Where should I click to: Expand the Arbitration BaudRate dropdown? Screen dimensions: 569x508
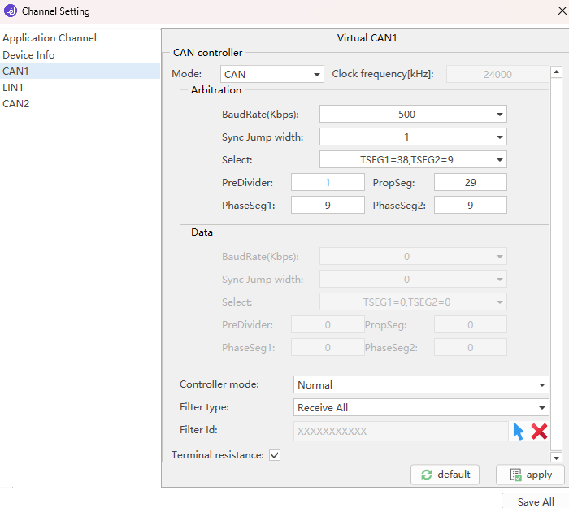412,115
